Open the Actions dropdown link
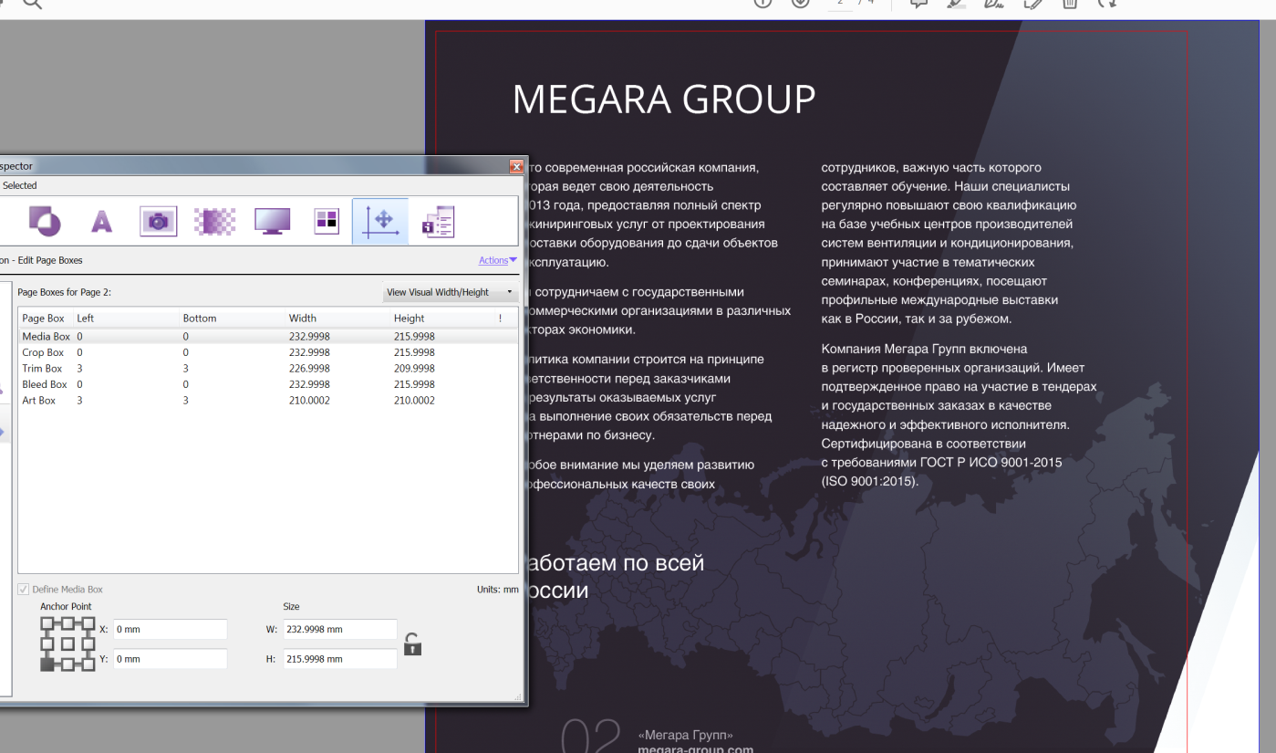The width and height of the screenshot is (1276, 753). (498, 260)
